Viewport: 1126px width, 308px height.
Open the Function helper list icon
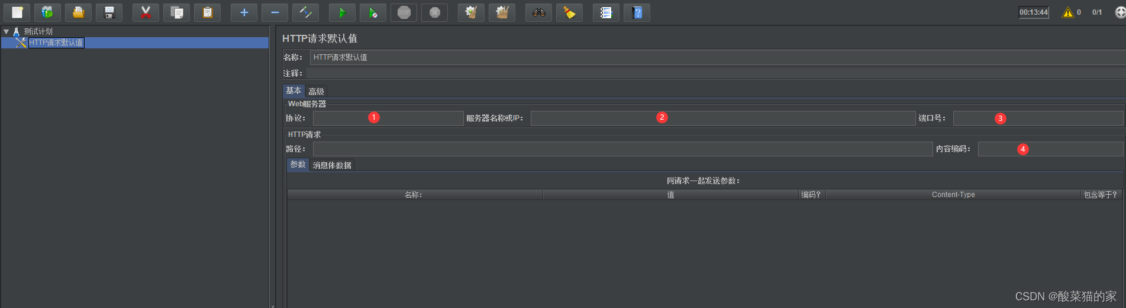point(606,12)
